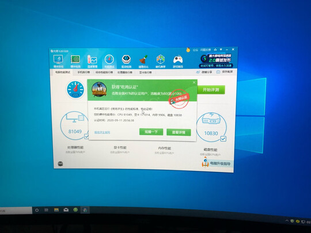This screenshot has height=233, width=311.
Task: Open the 清理优化 broom icon
Action: point(143,59)
